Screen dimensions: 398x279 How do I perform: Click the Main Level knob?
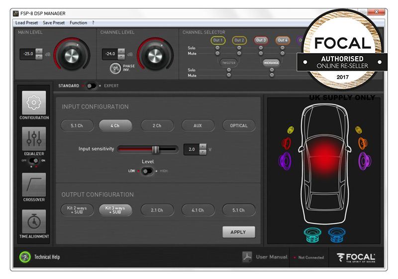[x=72, y=55]
